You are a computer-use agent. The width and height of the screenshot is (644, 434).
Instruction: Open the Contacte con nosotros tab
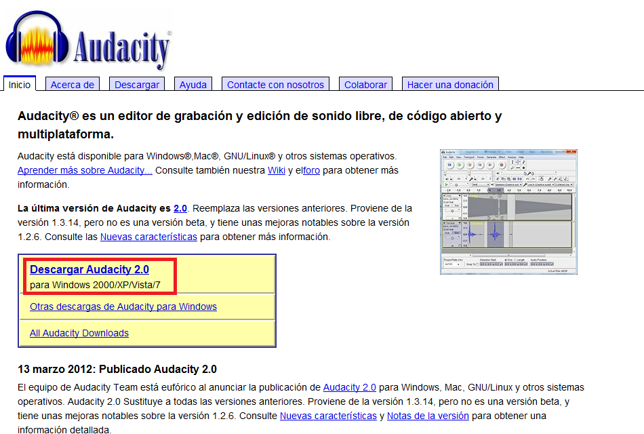click(x=275, y=85)
